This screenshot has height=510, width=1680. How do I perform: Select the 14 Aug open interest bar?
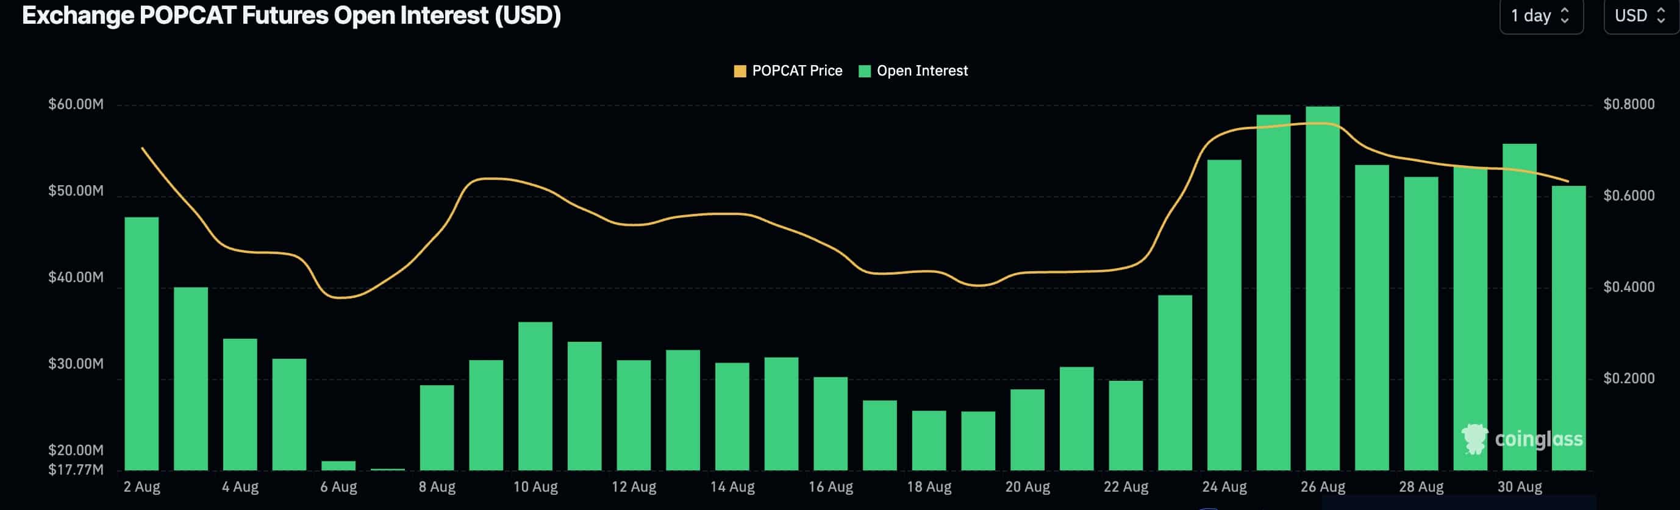coord(732,417)
